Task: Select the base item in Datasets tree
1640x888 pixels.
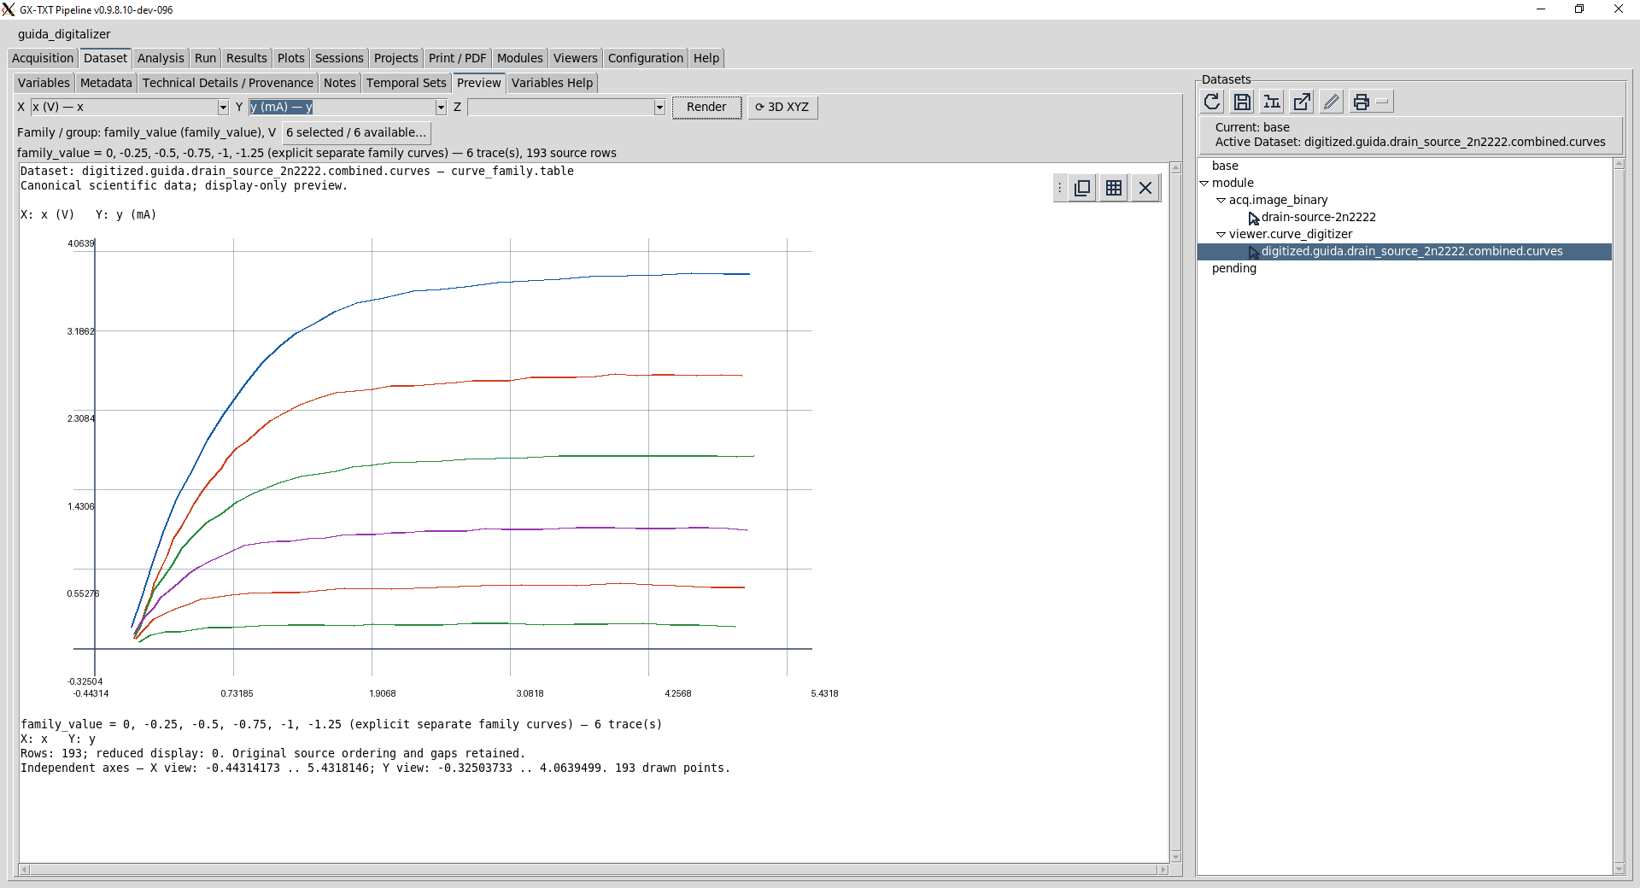Action: (1225, 166)
